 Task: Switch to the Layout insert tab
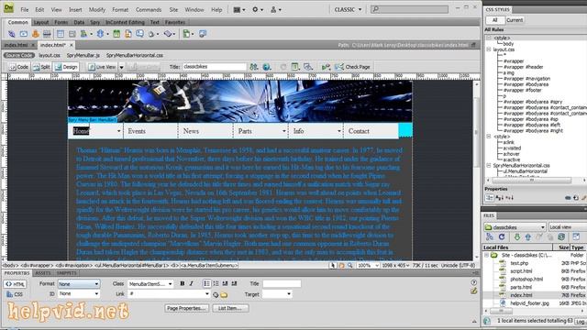point(41,22)
